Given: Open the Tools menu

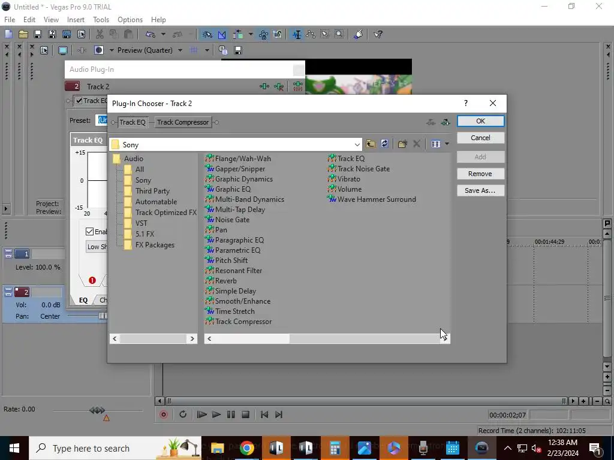Looking at the screenshot, I should (101, 20).
